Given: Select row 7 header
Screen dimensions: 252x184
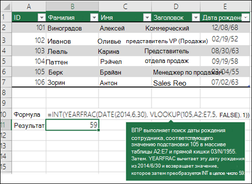Looking at the screenshot, I should pos(6,82).
